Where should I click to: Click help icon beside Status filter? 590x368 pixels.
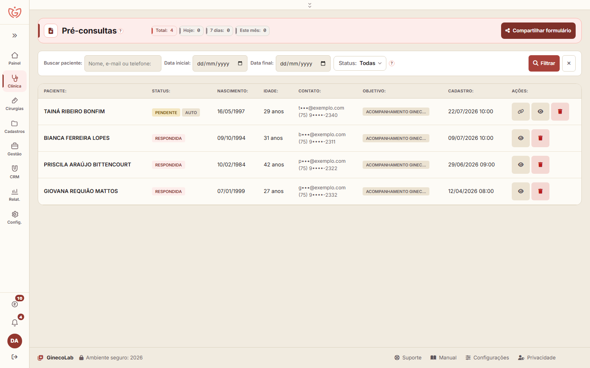click(x=392, y=63)
